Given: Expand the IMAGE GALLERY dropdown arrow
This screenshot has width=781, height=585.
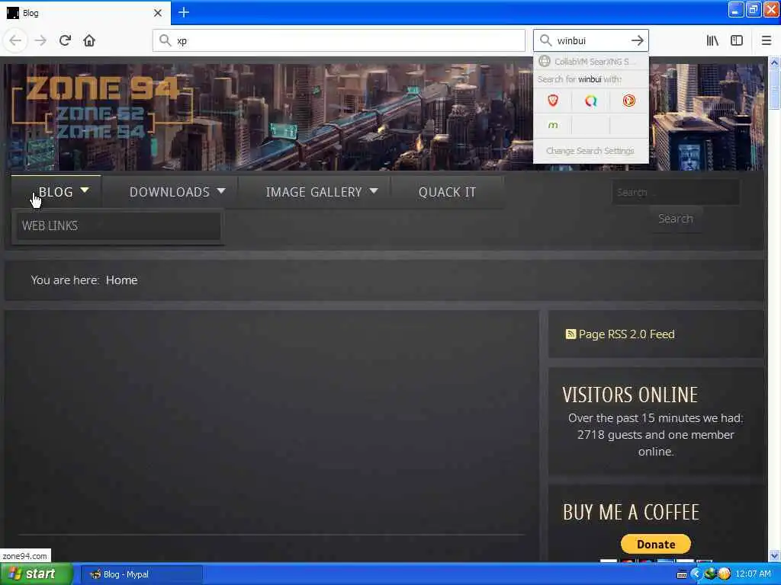Looking at the screenshot, I should pyautogui.click(x=374, y=190).
